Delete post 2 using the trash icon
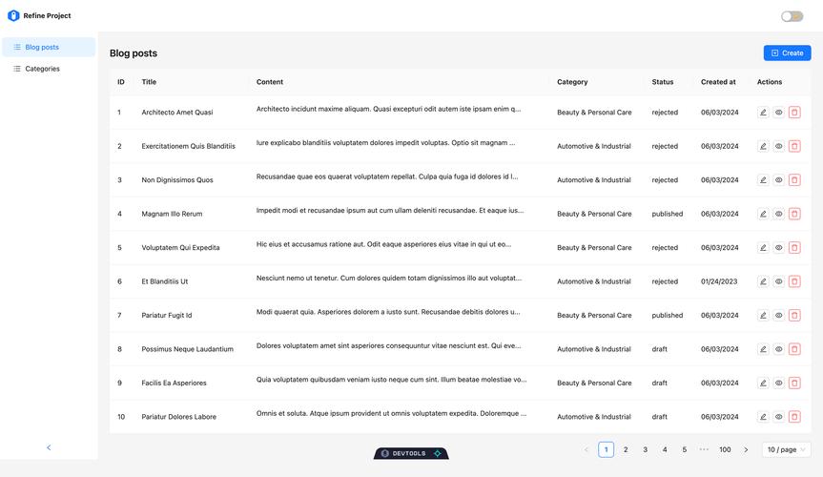 794,146
